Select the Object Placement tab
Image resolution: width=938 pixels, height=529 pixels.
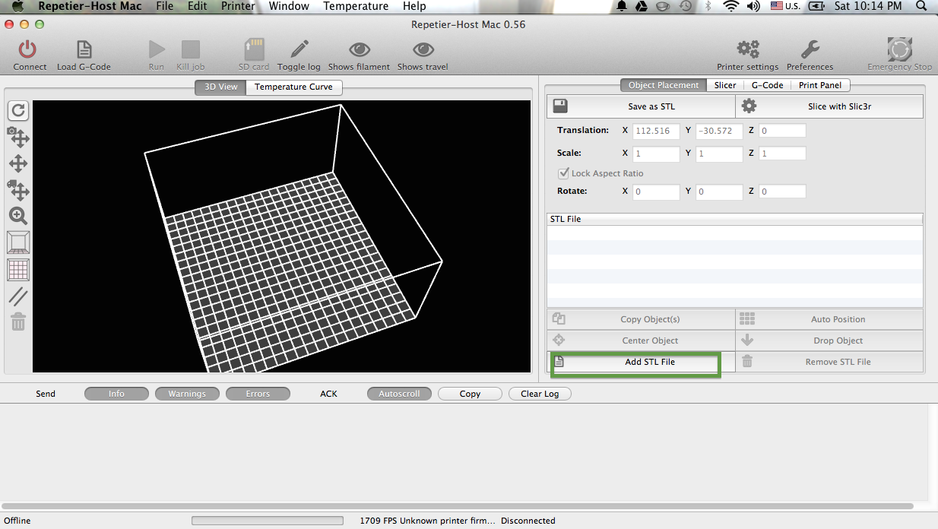663,85
